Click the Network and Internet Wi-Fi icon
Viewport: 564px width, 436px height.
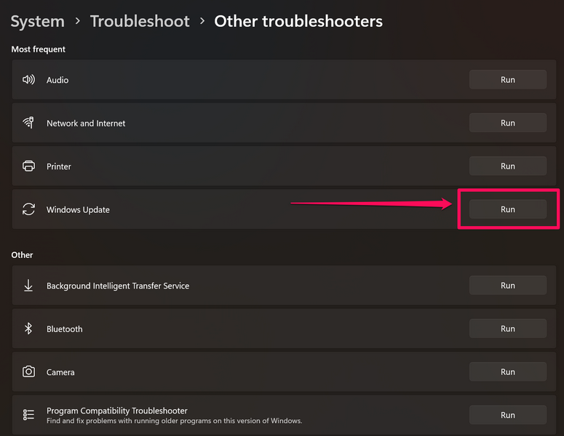click(x=29, y=123)
